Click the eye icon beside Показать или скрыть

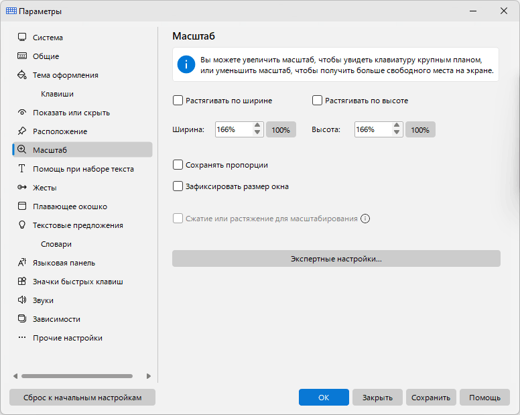(x=22, y=112)
